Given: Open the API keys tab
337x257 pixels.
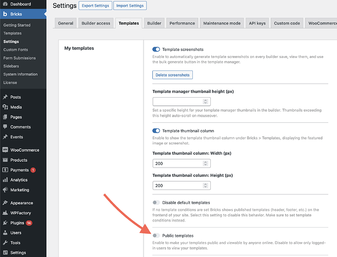Looking at the screenshot, I should [x=257, y=23].
